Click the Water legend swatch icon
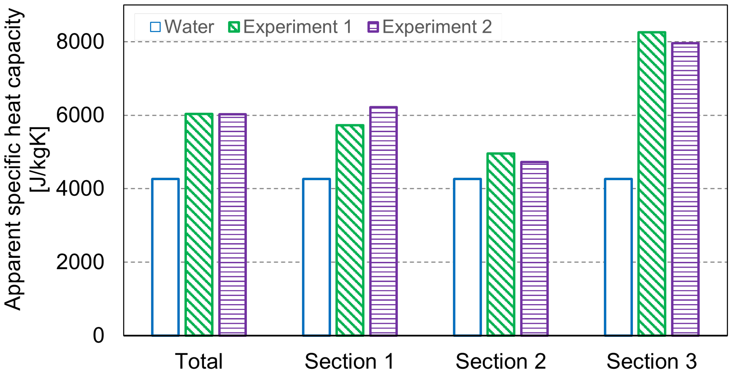 [x=155, y=27]
